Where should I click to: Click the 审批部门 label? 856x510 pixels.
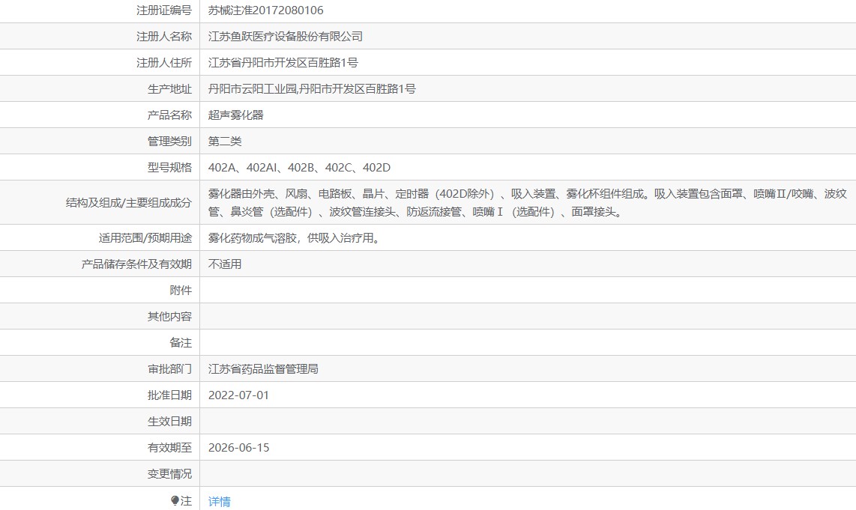pos(169,368)
